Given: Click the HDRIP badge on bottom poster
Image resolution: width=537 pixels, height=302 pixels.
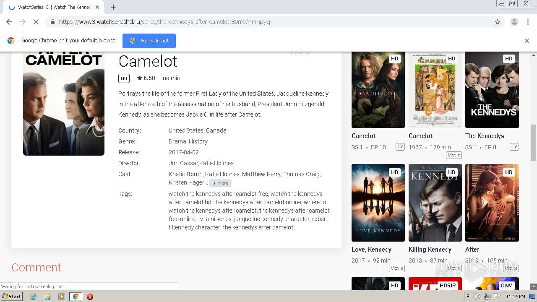Looking at the screenshot, I should tap(447, 285).
